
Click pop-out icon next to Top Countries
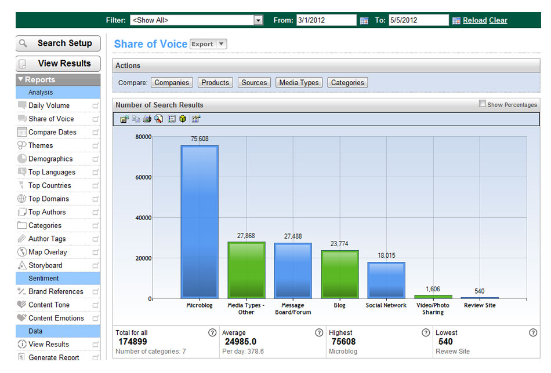click(96, 185)
